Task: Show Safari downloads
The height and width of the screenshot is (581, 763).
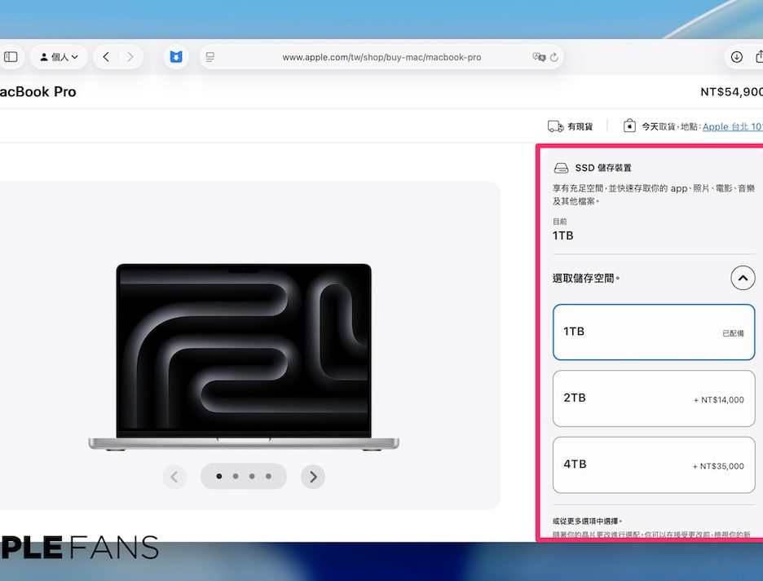Action: [736, 57]
